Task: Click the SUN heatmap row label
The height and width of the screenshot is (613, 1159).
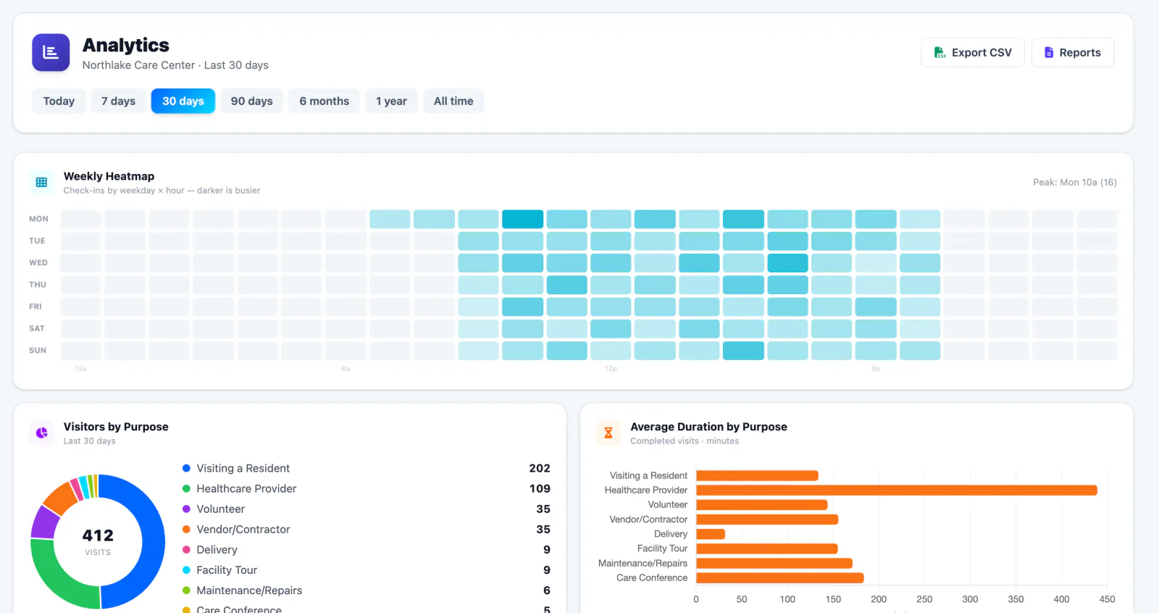Action: click(38, 351)
